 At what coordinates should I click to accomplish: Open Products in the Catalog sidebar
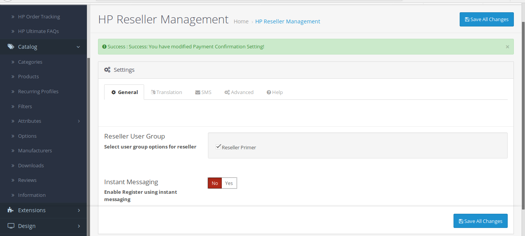tap(28, 77)
